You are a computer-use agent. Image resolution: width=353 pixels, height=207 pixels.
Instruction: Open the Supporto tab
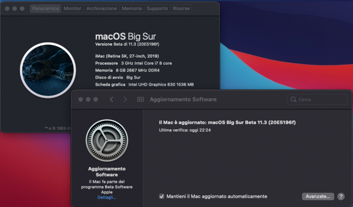click(157, 8)
